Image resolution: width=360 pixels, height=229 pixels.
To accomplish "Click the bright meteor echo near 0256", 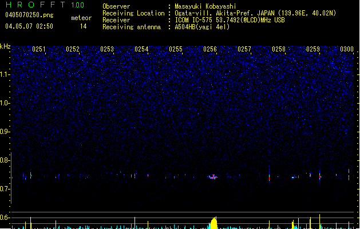I will tap(213, 177).
